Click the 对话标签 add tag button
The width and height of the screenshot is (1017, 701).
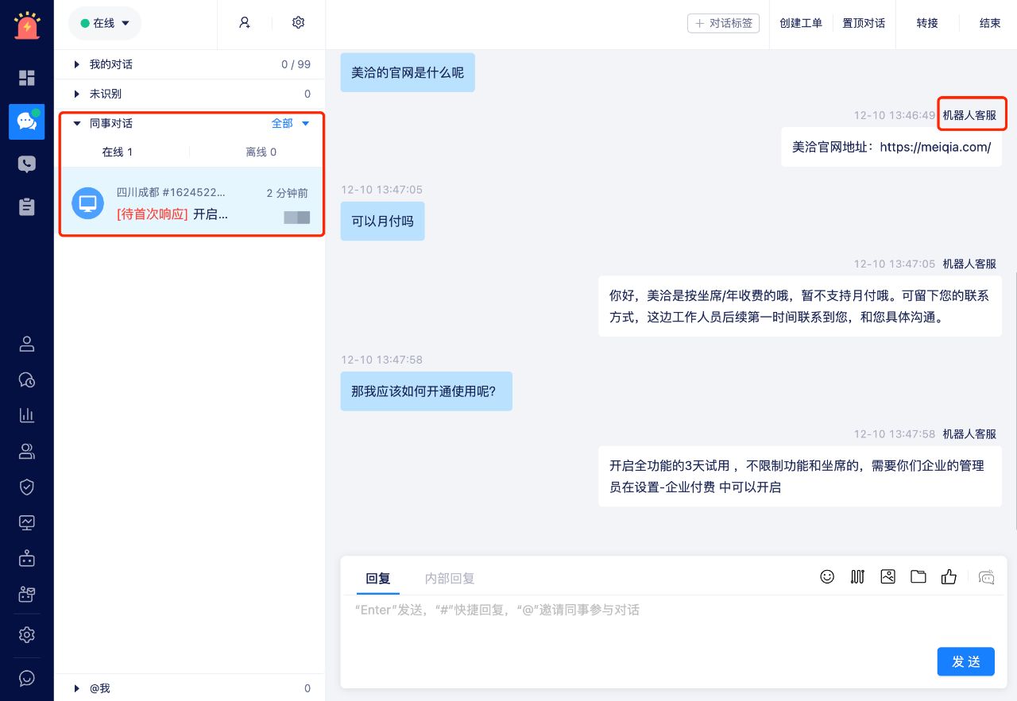(723, 23)
